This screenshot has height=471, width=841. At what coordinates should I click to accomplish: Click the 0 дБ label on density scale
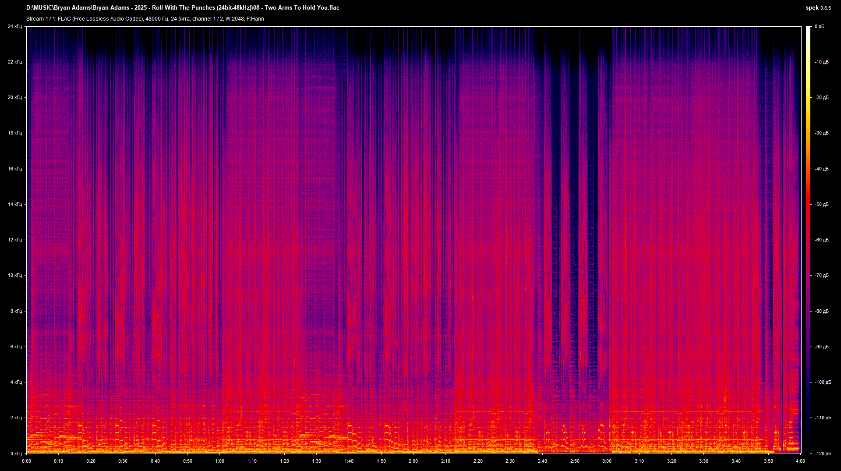tap(819, 27)
